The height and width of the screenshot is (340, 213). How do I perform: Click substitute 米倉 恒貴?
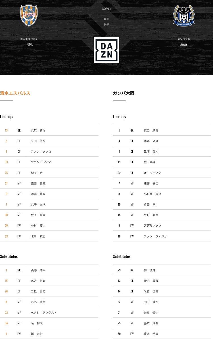point(151,291)
